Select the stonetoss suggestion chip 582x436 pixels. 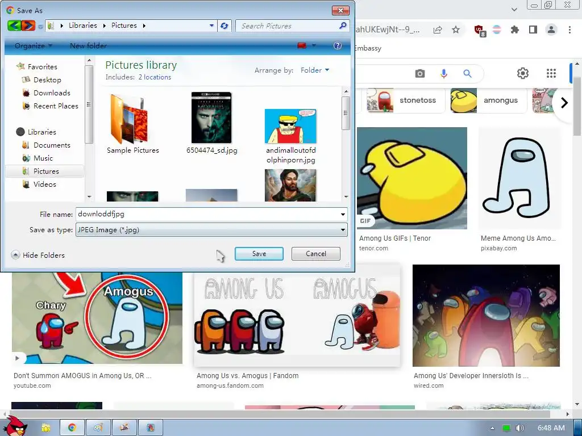pyautogui.click(x=405, y=100)
